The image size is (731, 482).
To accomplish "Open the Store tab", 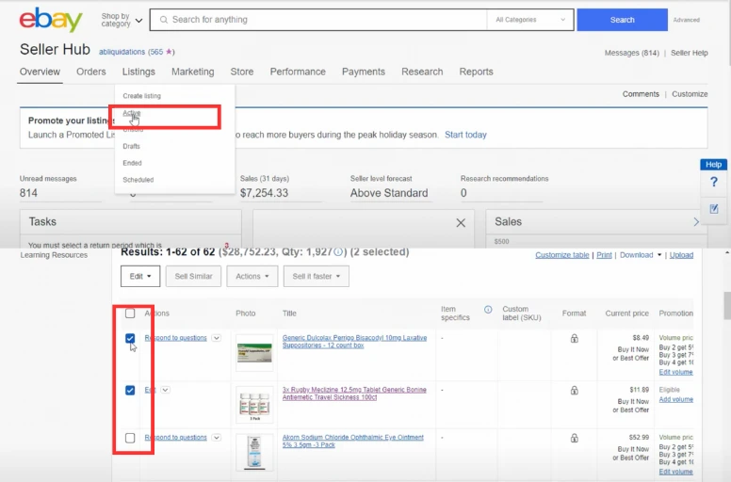I will 241,72.
